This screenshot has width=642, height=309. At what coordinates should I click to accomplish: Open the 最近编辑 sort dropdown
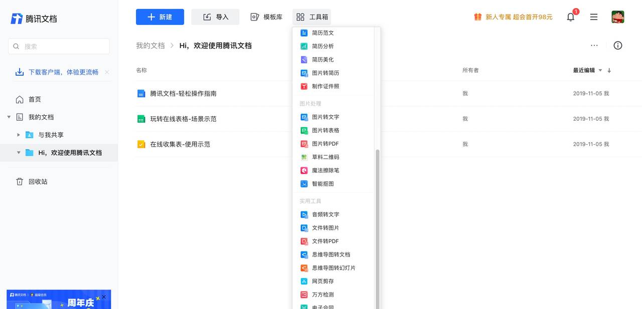pos(586,71)
